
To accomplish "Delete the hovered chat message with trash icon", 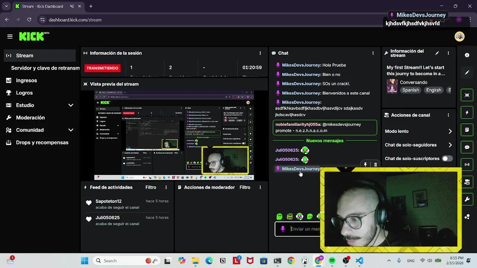I will pos(375,165).
